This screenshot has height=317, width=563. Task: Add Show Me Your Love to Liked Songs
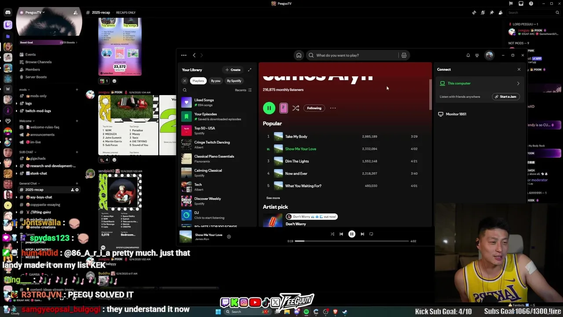tap(229, 237)
